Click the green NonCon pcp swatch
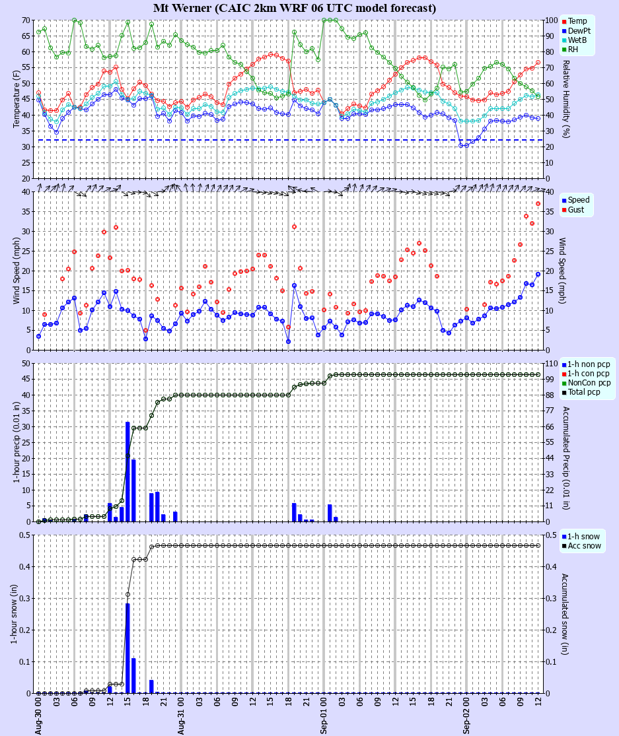Screen dimensions: 619x736 click(564, 384)
